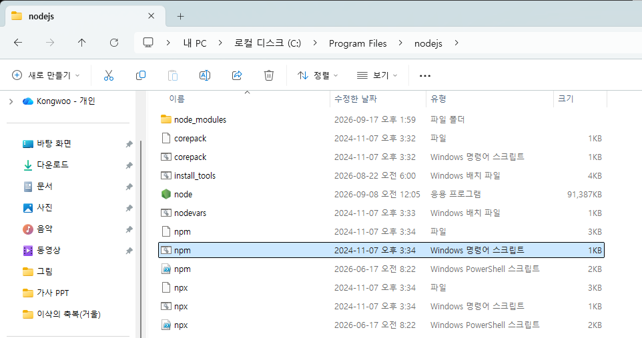Expand chevron after 로컬 디스크 (C:) breadcrumb
Image resolution: width=642 pixels, height=338 pixels.
315,43
